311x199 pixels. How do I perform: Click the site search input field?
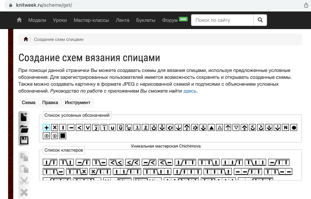222,20
